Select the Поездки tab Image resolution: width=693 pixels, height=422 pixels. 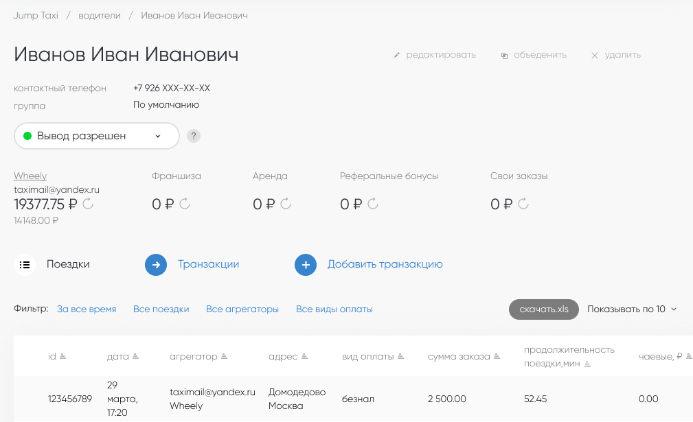click(x=67, y=264)
